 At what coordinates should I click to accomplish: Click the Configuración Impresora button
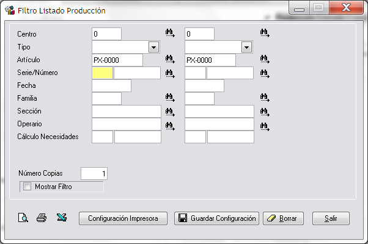pos(123,218)
